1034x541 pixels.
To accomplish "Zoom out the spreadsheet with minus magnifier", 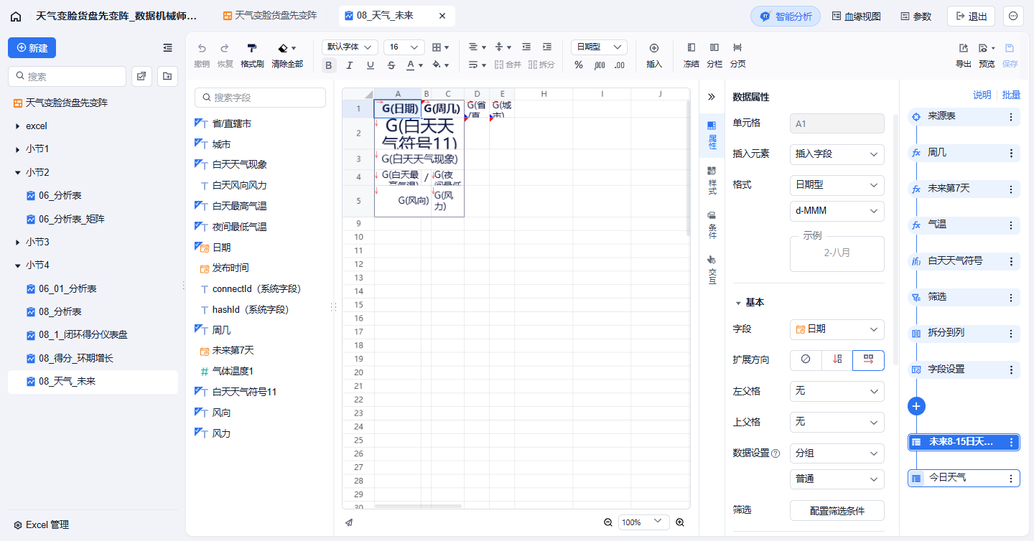I will click(608, 522).
